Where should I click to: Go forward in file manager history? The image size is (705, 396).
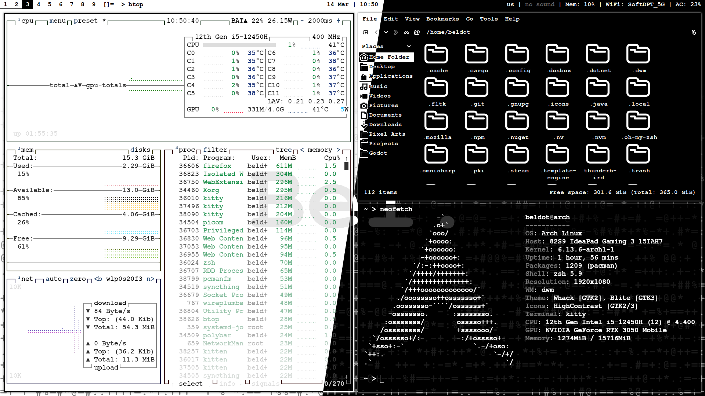tap(396, 32)
